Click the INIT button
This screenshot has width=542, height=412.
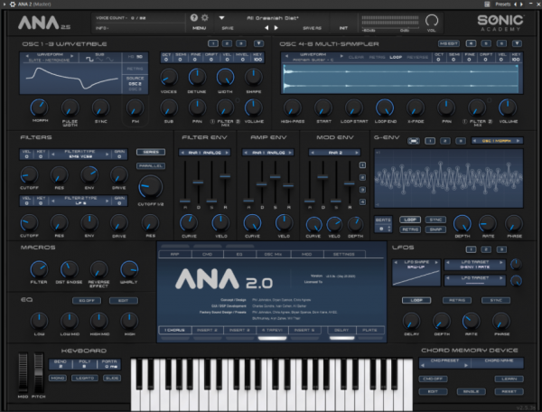pos(343,28)
